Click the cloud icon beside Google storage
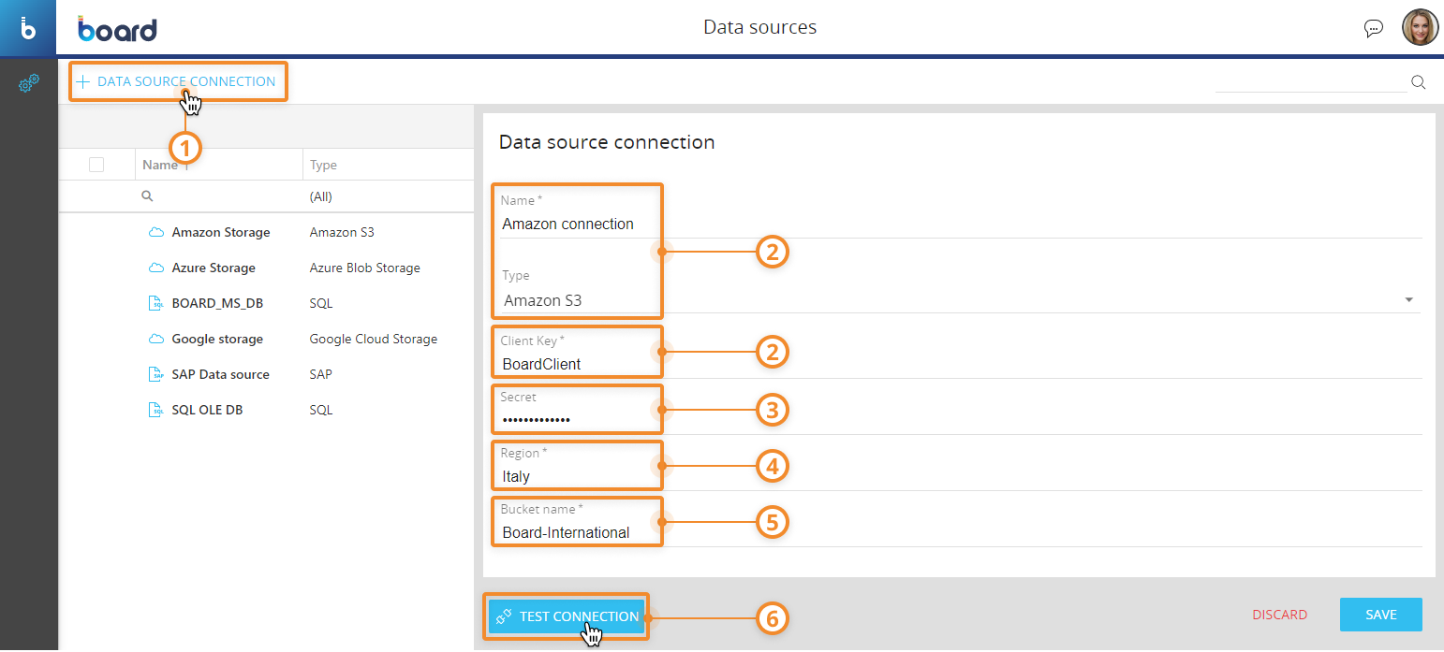Viewport: 1444px width, 652px height. 155,339
